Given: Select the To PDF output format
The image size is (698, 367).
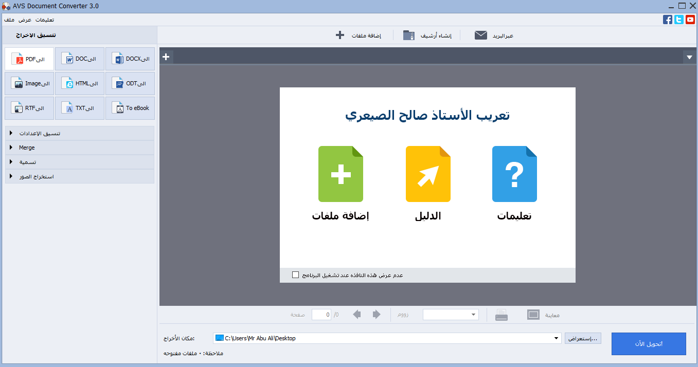Looking at the screenshot, I should pos(29,59).
